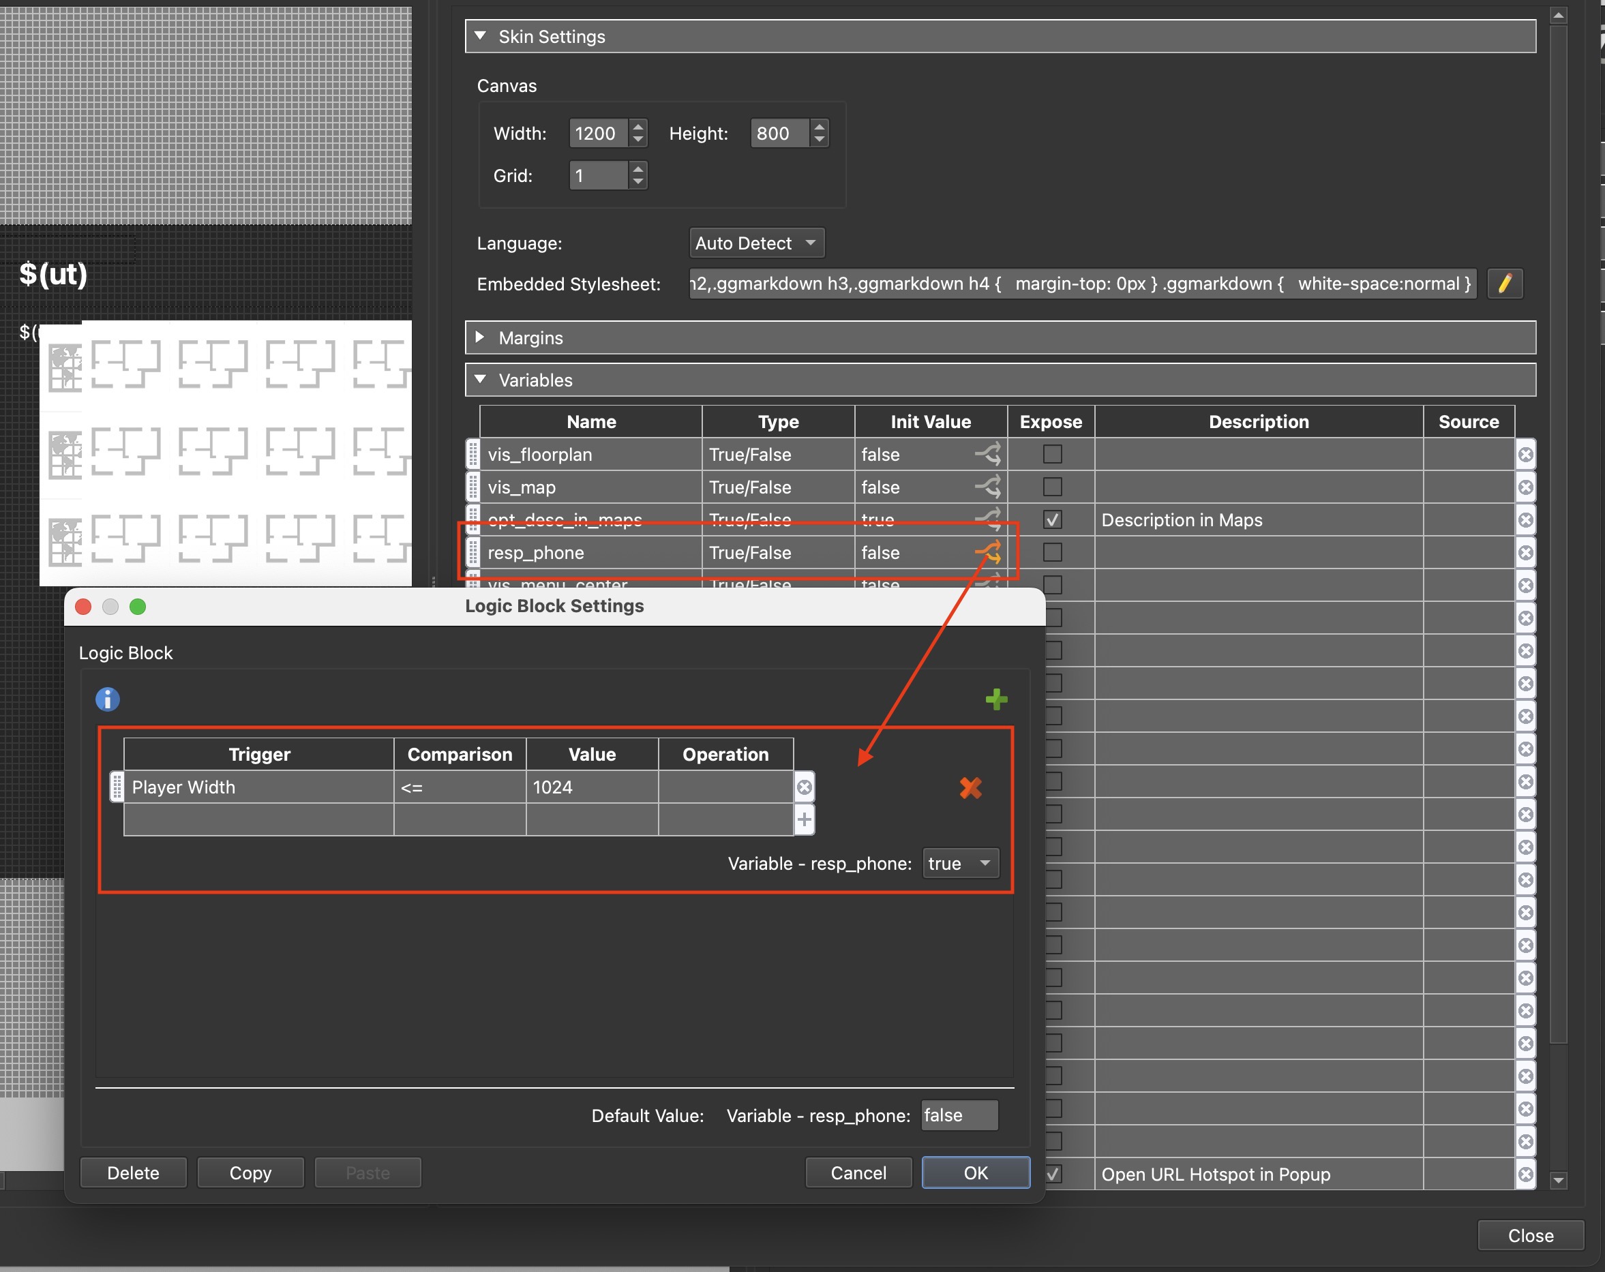Click the info icon in Logic Block
Viewport: 1605px width, 1272px height.
(x=107, y=699)
